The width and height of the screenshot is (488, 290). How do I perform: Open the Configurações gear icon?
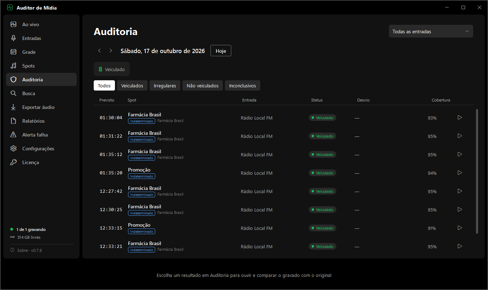[x=13, y=149]
